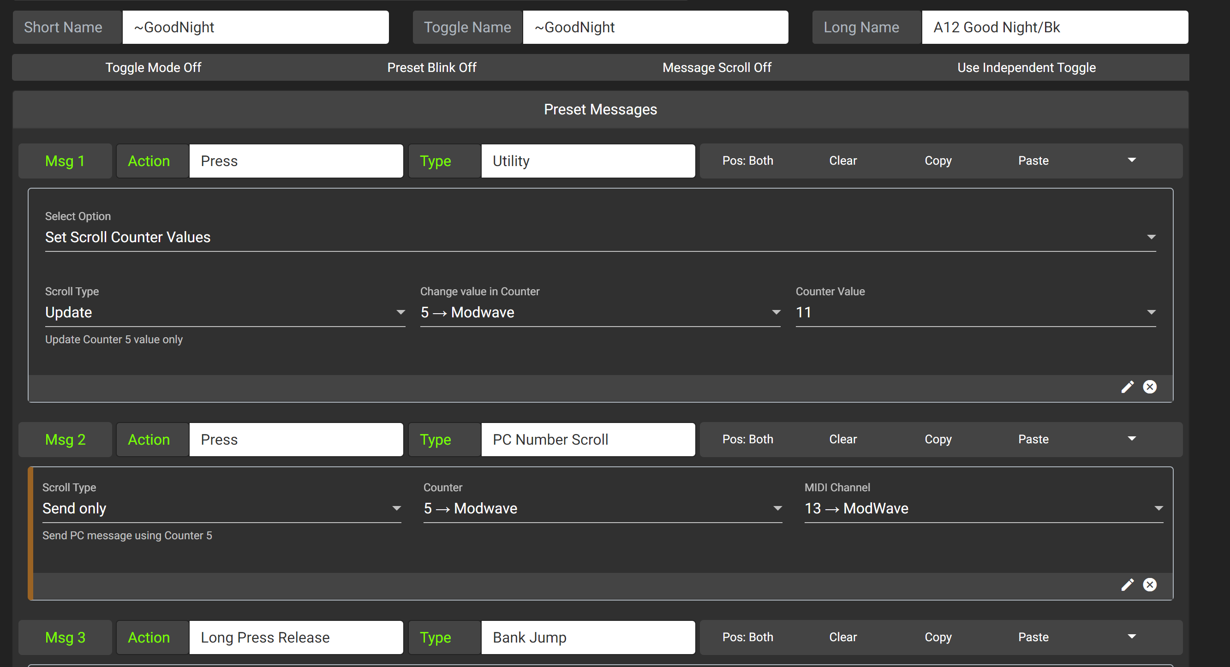Switch the Use Independent Toggle option
Viewport: 1230px width, 667px height.
click(1026, 67)
